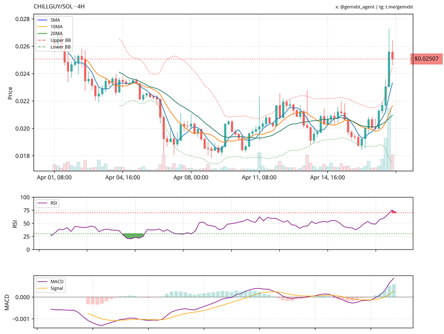Screen dimensions: 444x334
Task: Click the Apr 14, 16:00 axis label
Action: point(328,178)
